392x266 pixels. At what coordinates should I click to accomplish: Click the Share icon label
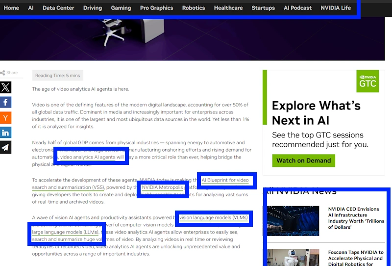tap(9, 73)
